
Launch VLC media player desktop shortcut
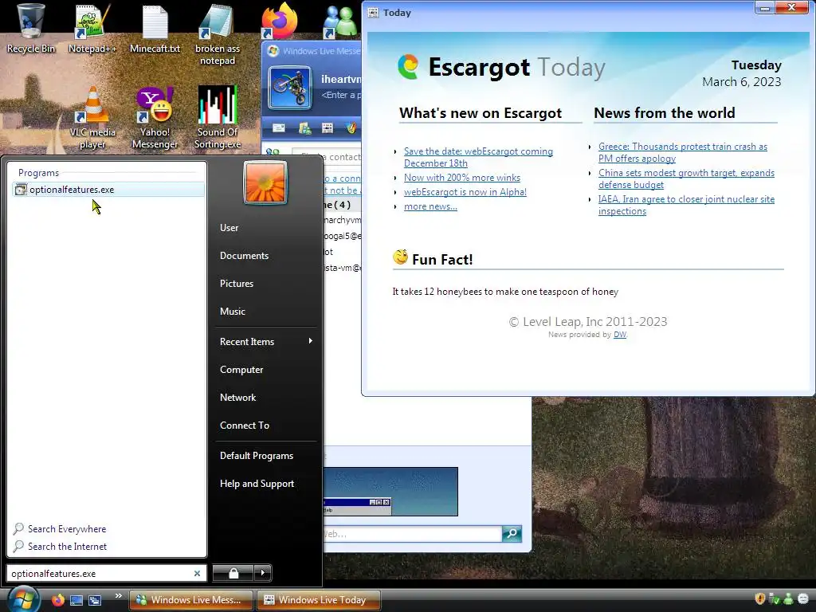[x=92, y=117]
